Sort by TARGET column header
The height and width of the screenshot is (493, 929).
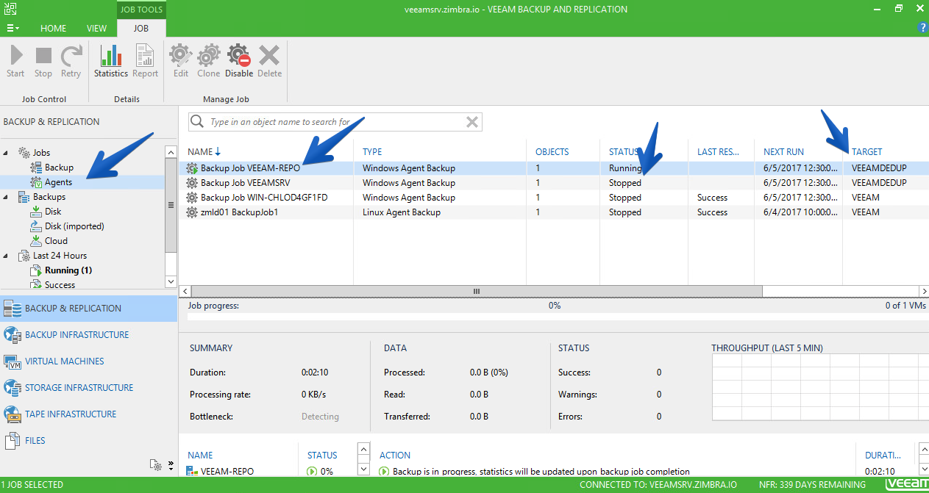(x=866, y=152)
